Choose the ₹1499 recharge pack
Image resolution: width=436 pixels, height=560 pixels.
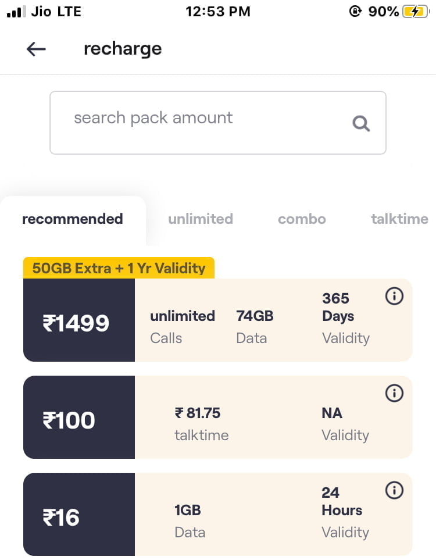point(218,320)
